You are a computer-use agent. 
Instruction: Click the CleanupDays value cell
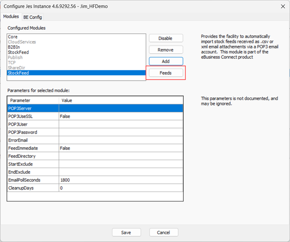[x=121, y=188]
